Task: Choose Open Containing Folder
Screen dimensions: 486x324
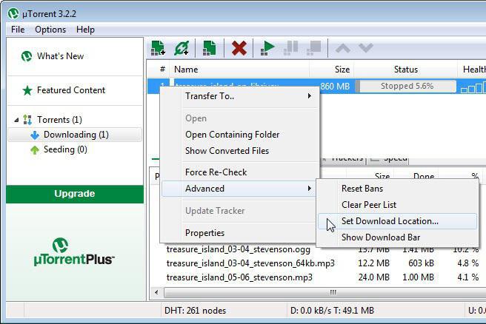Action: (x=232, y=135)
